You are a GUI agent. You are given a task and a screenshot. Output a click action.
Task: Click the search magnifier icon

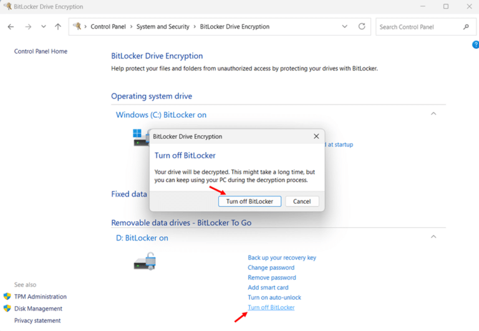coord(466,27)
